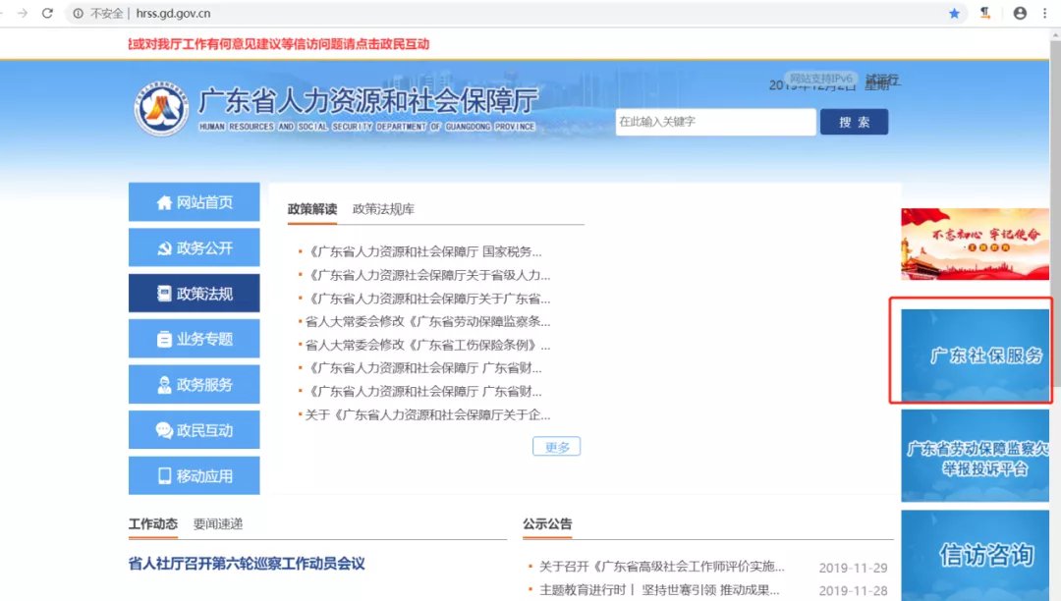Open 政务公开 sidebar item
1061x601 pixels.
coord(195,247)
